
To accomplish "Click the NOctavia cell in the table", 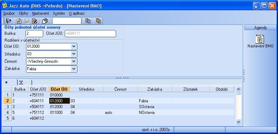I will click(x=155, y=113).
